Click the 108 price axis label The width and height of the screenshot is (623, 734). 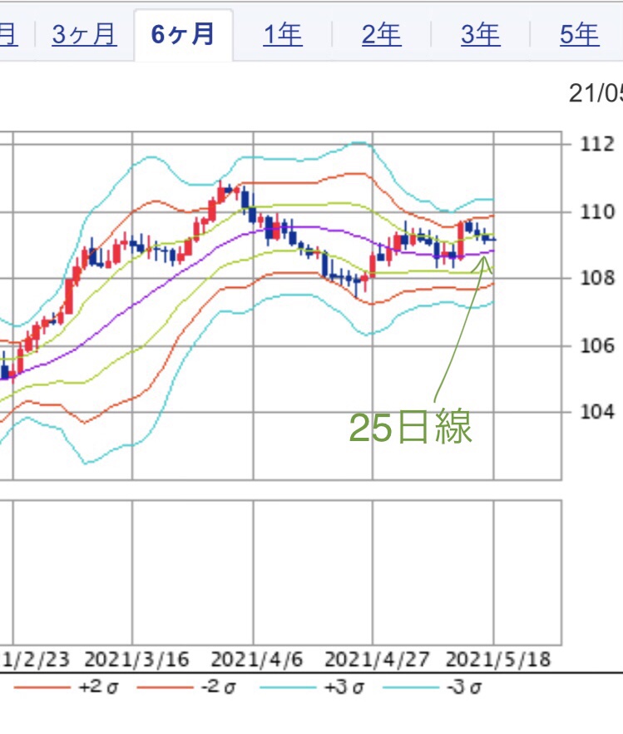click(597, 278)
